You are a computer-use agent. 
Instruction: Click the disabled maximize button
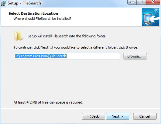click(141, 2)
